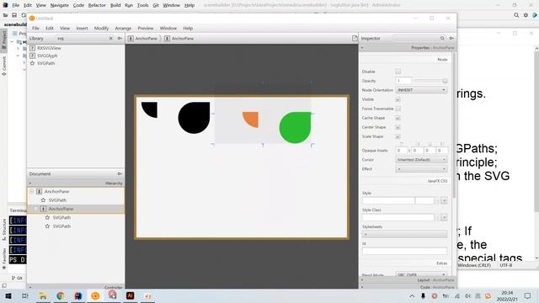539x303 pixels.
Task: Open Scene Builder Insert menu
Action: [x=82, y=28]
